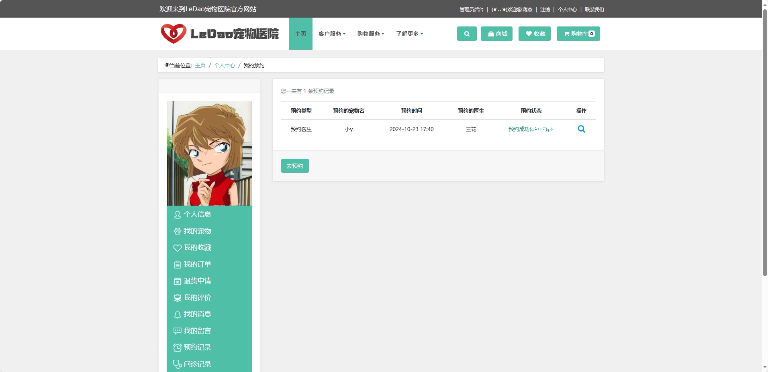Expand the 客户服务 dropdown menu

332,34
